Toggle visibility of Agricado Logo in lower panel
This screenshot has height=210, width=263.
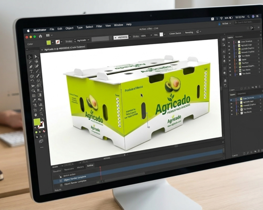[x=231, y=103]
